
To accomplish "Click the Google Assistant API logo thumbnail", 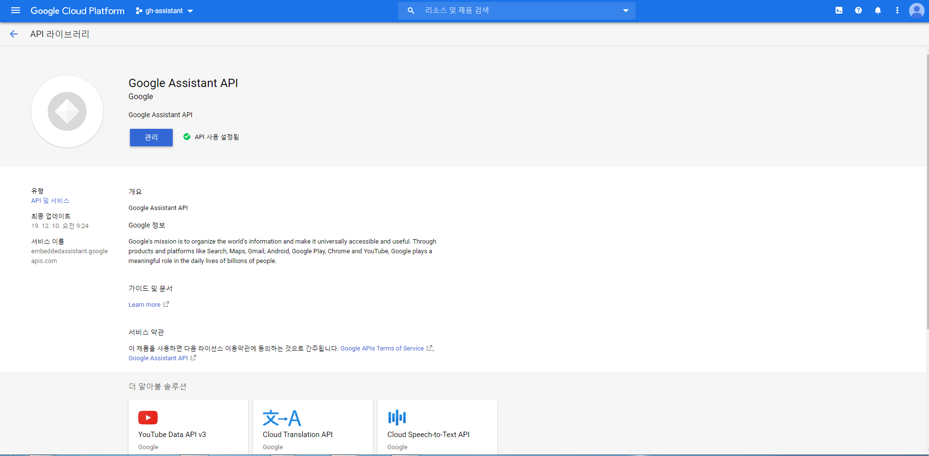I will tap(67, 111).
